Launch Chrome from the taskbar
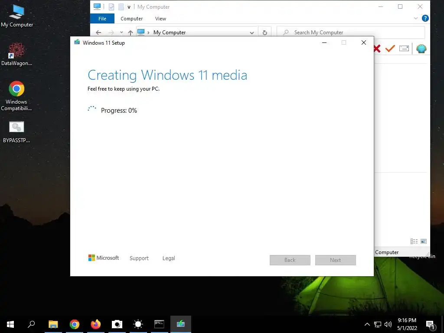The image size is (444, 333). click(75, 324)
